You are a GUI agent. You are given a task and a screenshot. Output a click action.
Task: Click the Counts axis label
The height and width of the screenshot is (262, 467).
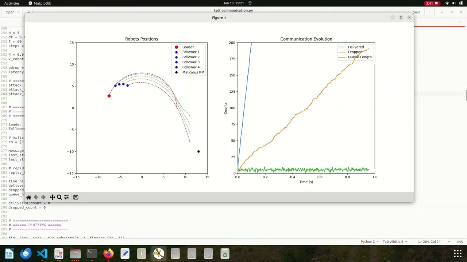(x=225, y=108)
